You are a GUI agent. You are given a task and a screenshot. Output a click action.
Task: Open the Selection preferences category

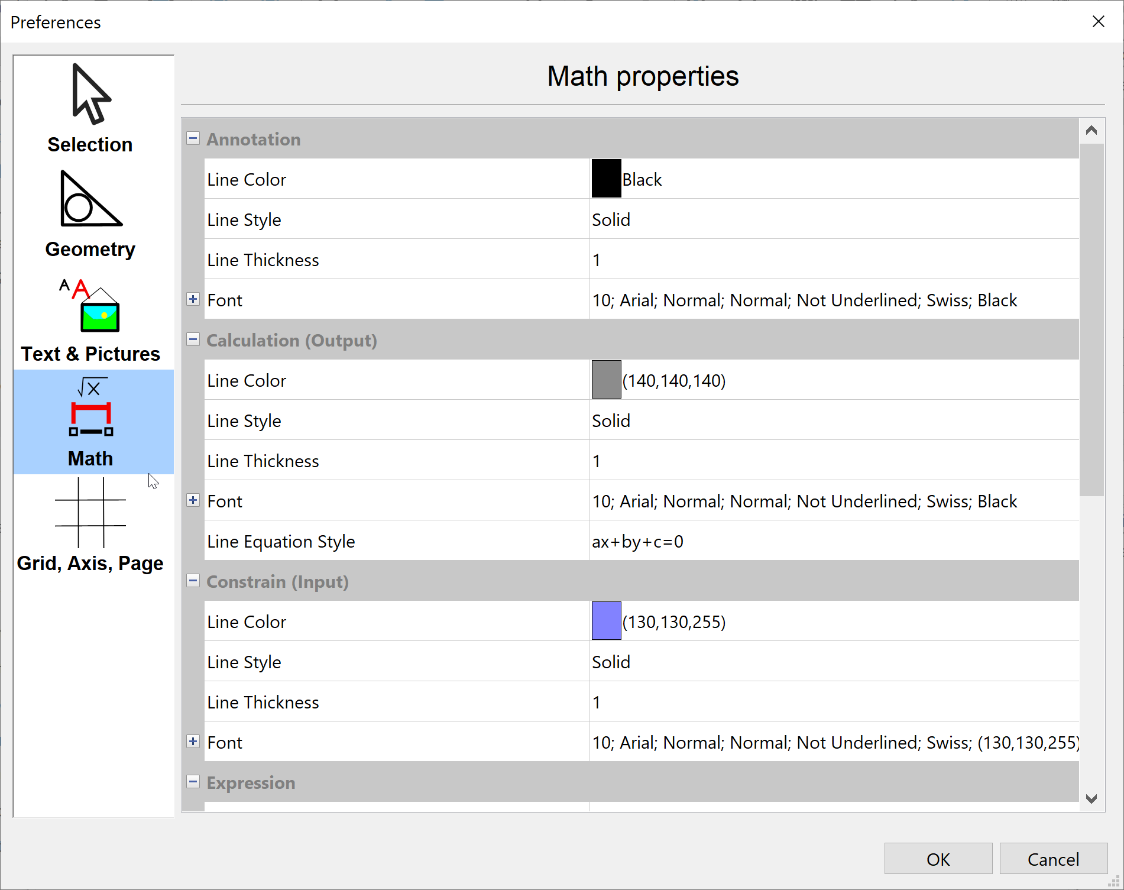point(90,108)
